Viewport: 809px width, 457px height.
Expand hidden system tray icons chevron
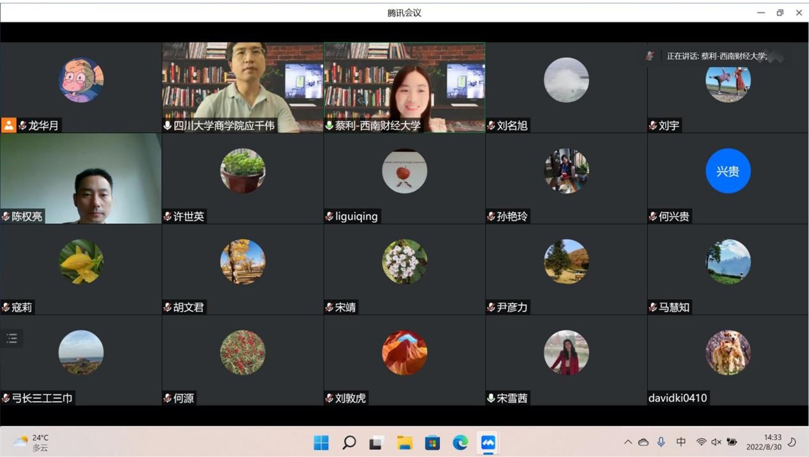(628, 442)
